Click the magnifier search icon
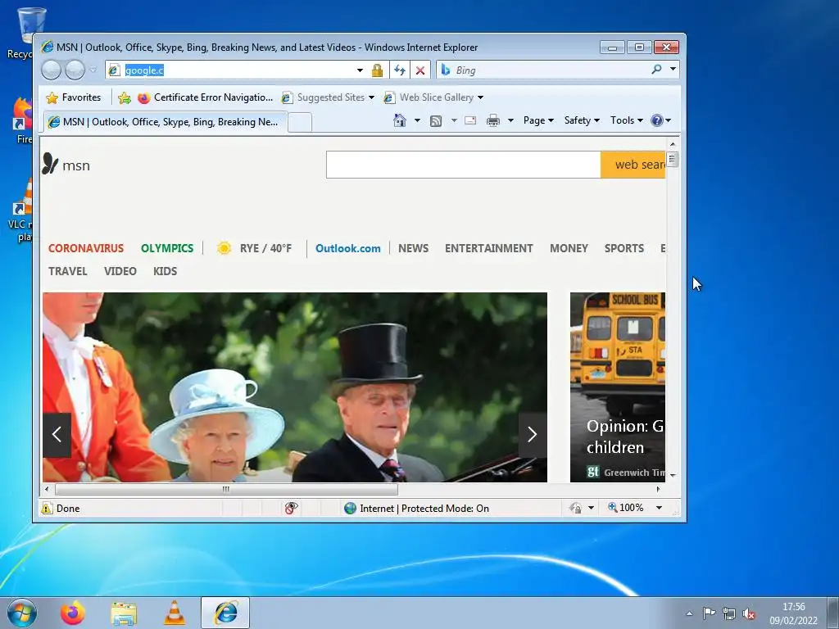The image size is (839, 629). 656,69
